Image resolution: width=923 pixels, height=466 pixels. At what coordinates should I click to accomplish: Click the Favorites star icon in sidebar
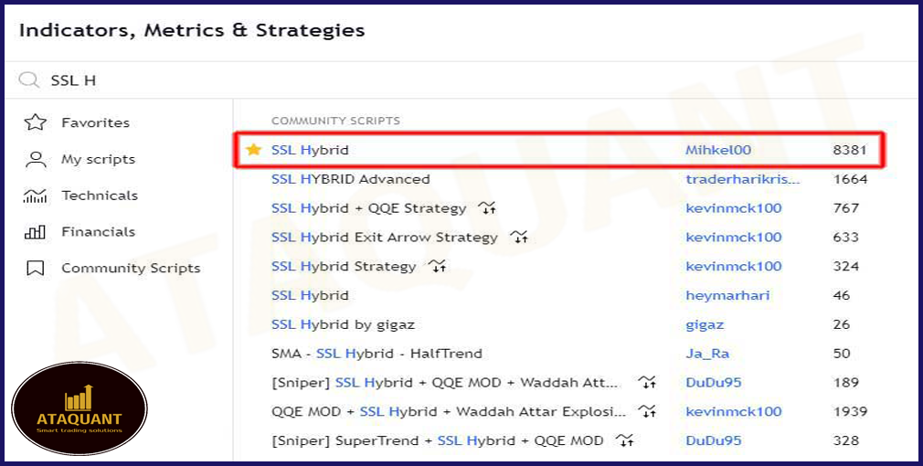pyautogui.click(x=35, y=122)
